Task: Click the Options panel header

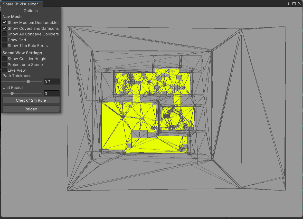Action: pos(31,11)
